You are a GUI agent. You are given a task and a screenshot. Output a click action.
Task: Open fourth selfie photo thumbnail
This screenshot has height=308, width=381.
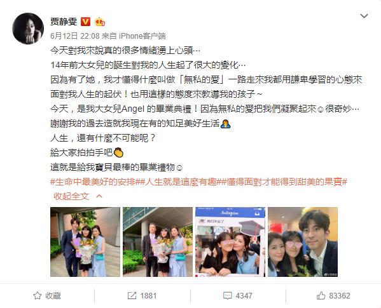tap(303, 242)
